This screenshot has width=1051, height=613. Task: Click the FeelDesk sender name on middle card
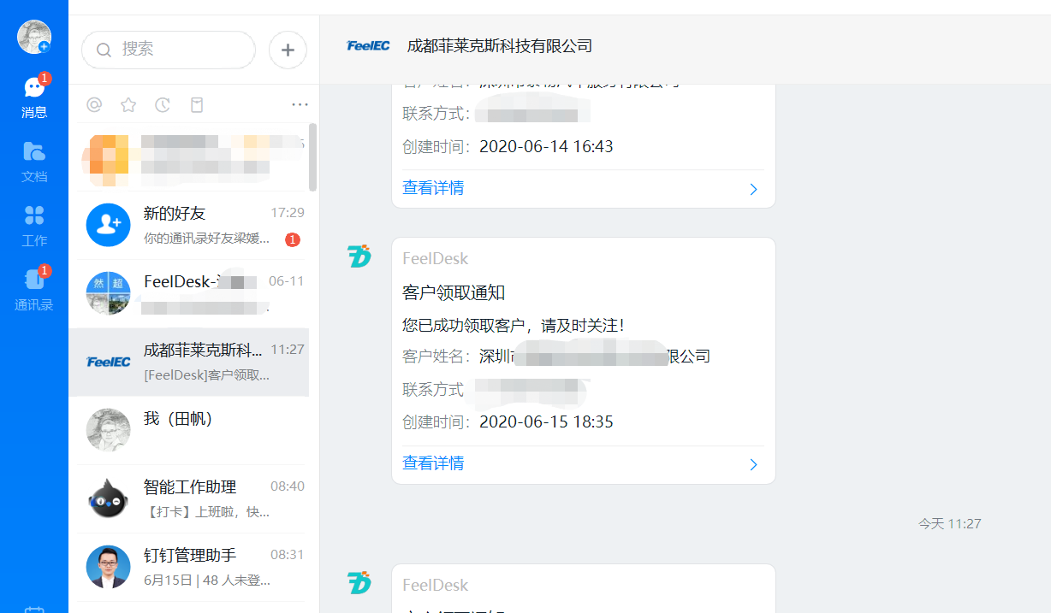pyautogui.click(x=436, y=259)
